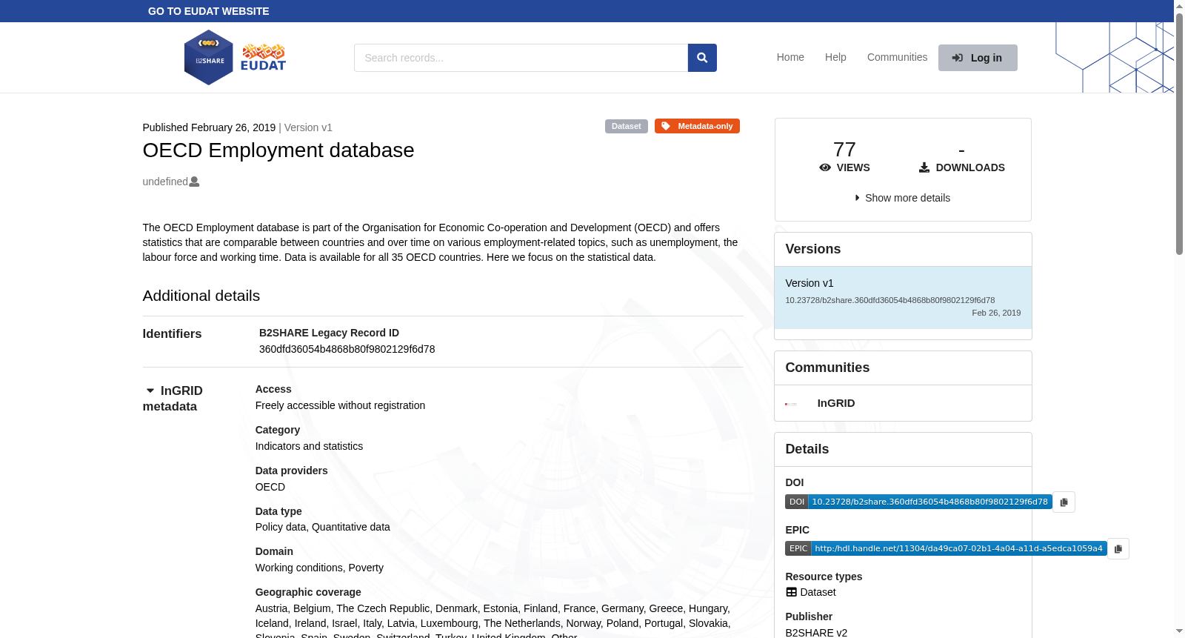Open the Home menu item
The width and height of the screenshot is (1185, 638).
click(x=790, y=57)
